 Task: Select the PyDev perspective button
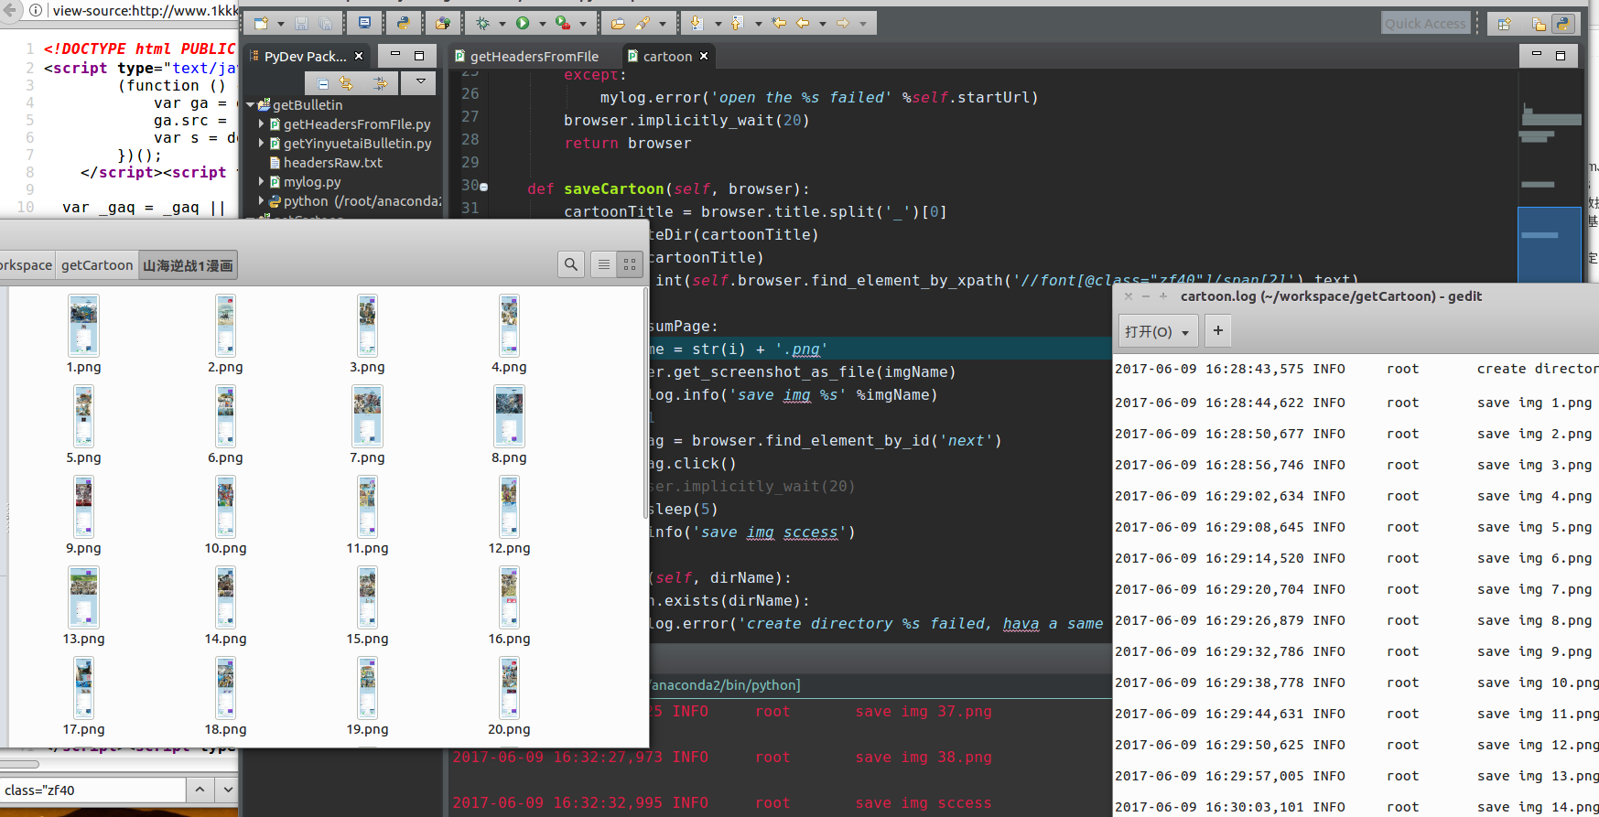(x=1563, y=24)
